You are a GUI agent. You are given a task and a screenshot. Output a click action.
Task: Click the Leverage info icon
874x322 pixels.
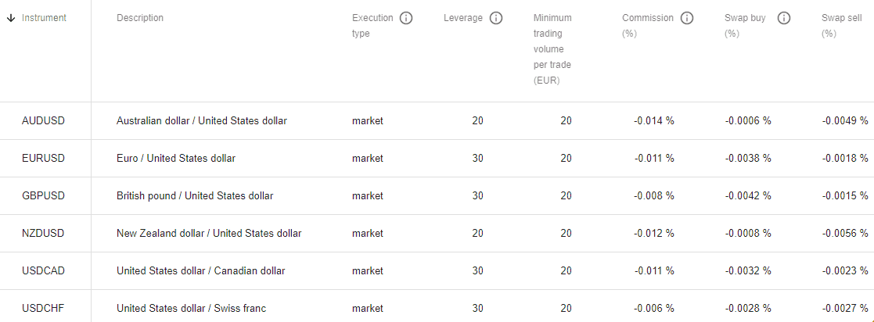tap(496, 19)
